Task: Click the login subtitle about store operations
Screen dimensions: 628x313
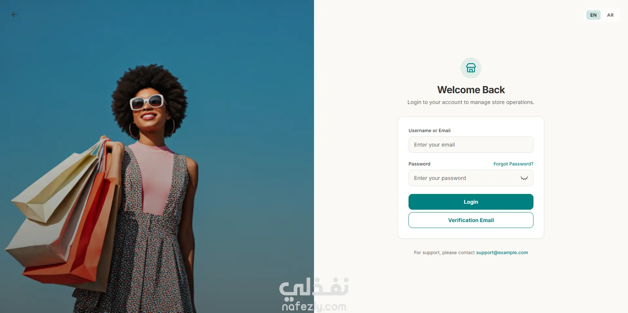Action: click(x=471, y=102)
